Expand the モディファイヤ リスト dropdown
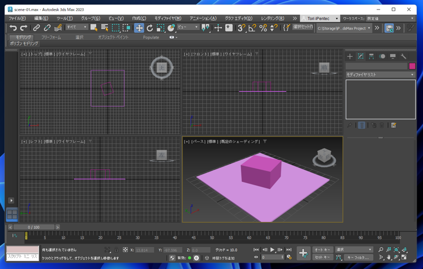The width and height of the screenshot is (423, 269). [x=380, y=75]
